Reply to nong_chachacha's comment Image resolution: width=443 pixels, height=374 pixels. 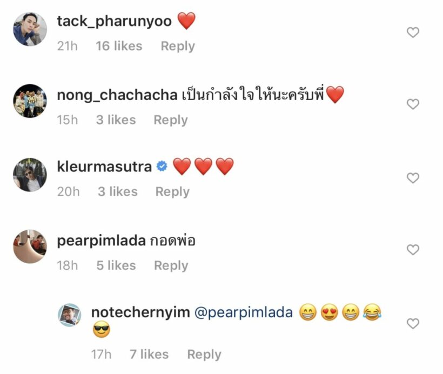tap(171, 120)
